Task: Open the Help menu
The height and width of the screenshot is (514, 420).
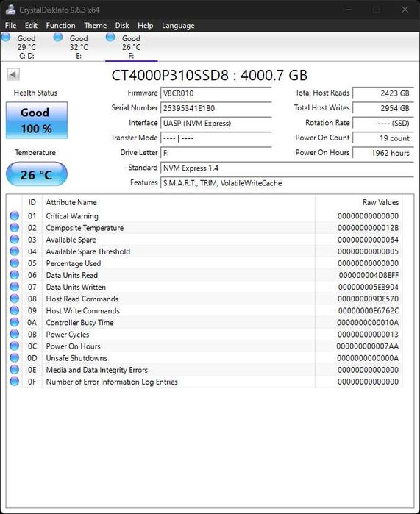Action: [145, 26]
